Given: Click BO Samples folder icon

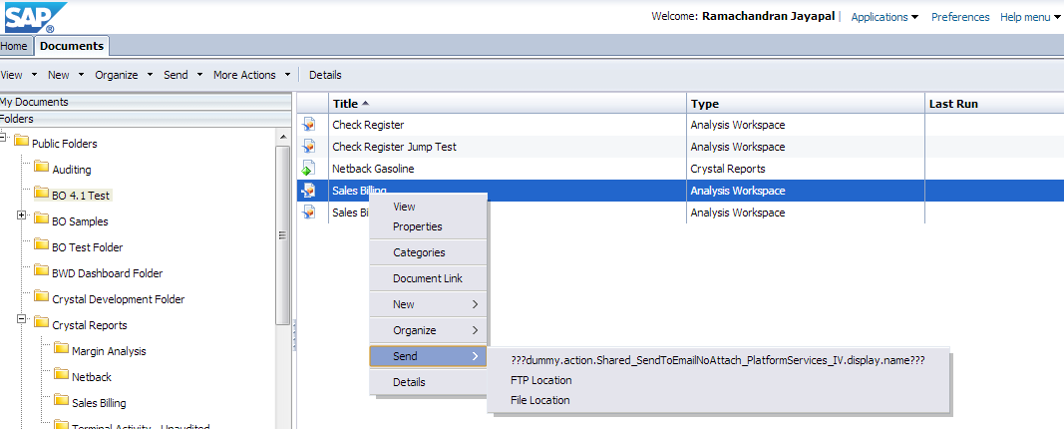Looking at the screenshot, I should pos(42,220).
